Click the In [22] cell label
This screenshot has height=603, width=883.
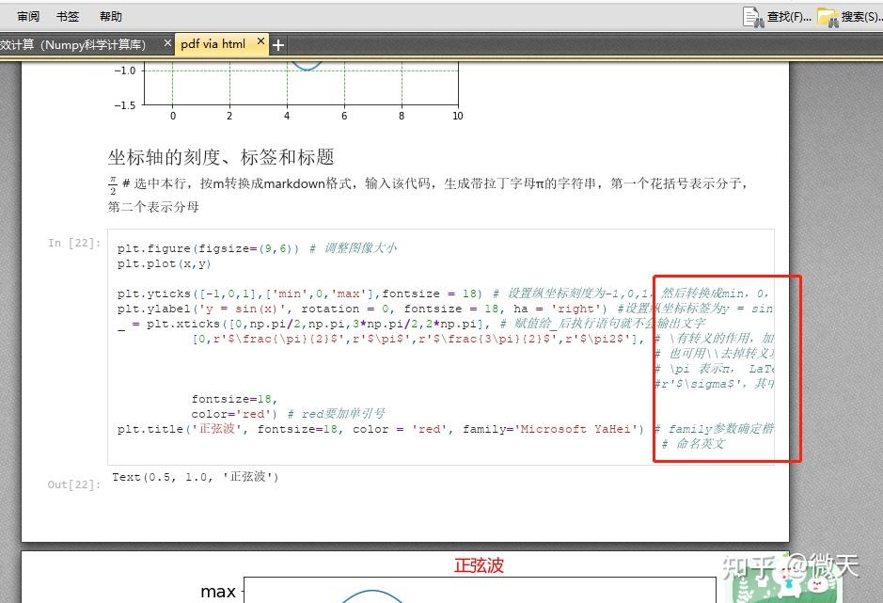click(72, 243)
